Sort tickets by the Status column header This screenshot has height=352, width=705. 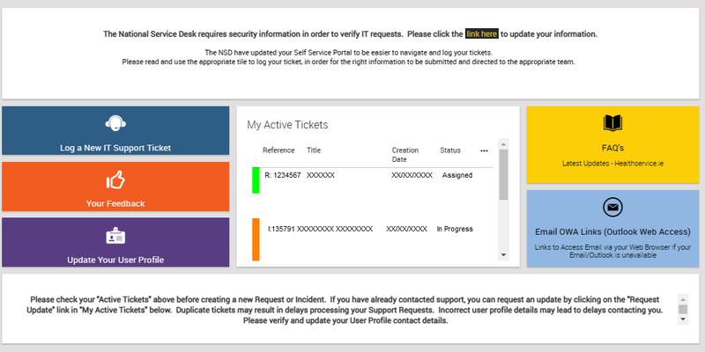coord(450,150)
